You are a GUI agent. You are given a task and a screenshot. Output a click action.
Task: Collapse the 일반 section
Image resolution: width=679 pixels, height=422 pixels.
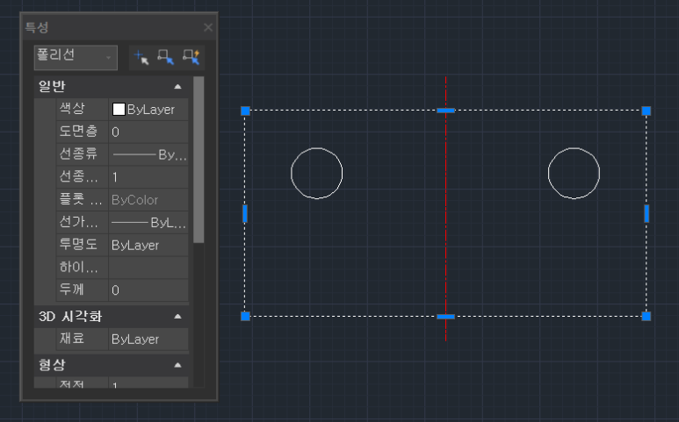[x=177, y=86]
